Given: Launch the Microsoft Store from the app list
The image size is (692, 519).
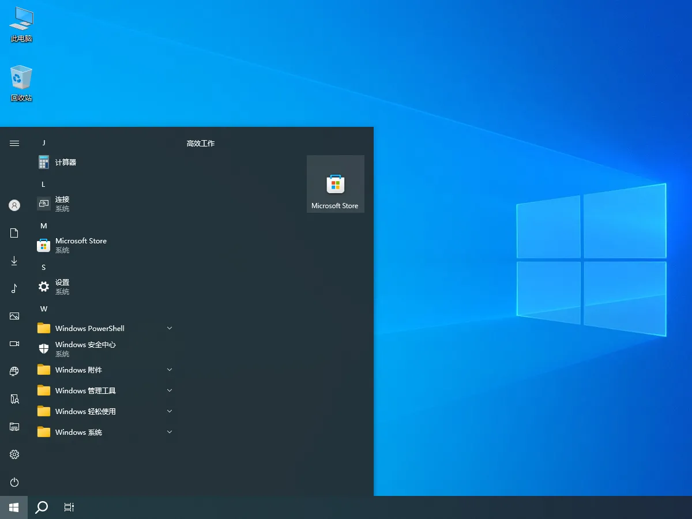Looking at the screenshot, I should [x=81, y=240].
